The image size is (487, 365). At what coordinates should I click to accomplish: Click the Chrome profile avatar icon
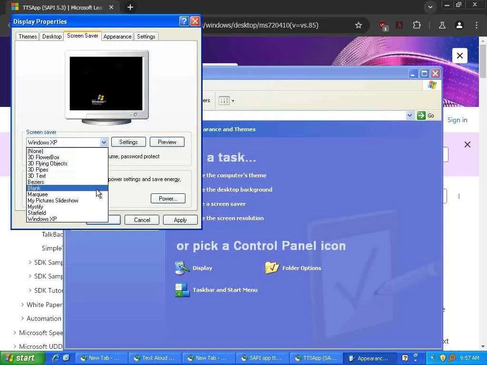pyautogui.click(x=459, y=25)
